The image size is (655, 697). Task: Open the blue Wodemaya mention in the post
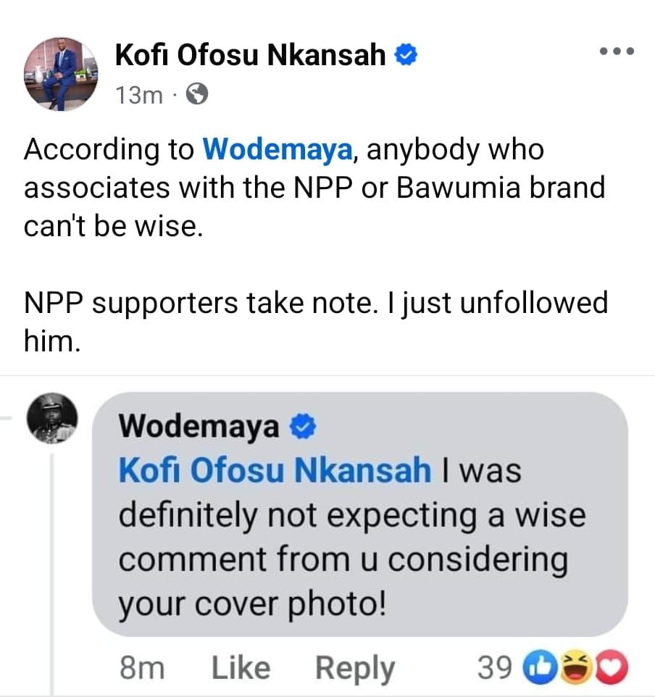(x=277, y=149)
